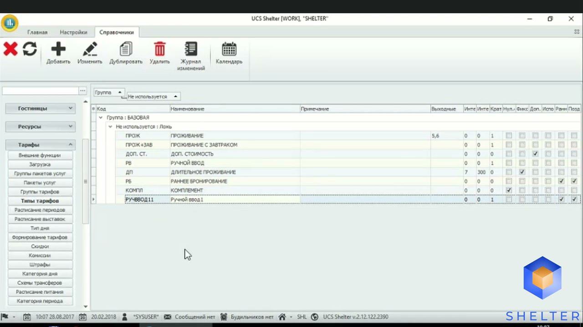Click the flag icon in status bar
Image resolution: width=583 pixels, height=327 pixels.
pyautogui.click(x=5, y=317)
